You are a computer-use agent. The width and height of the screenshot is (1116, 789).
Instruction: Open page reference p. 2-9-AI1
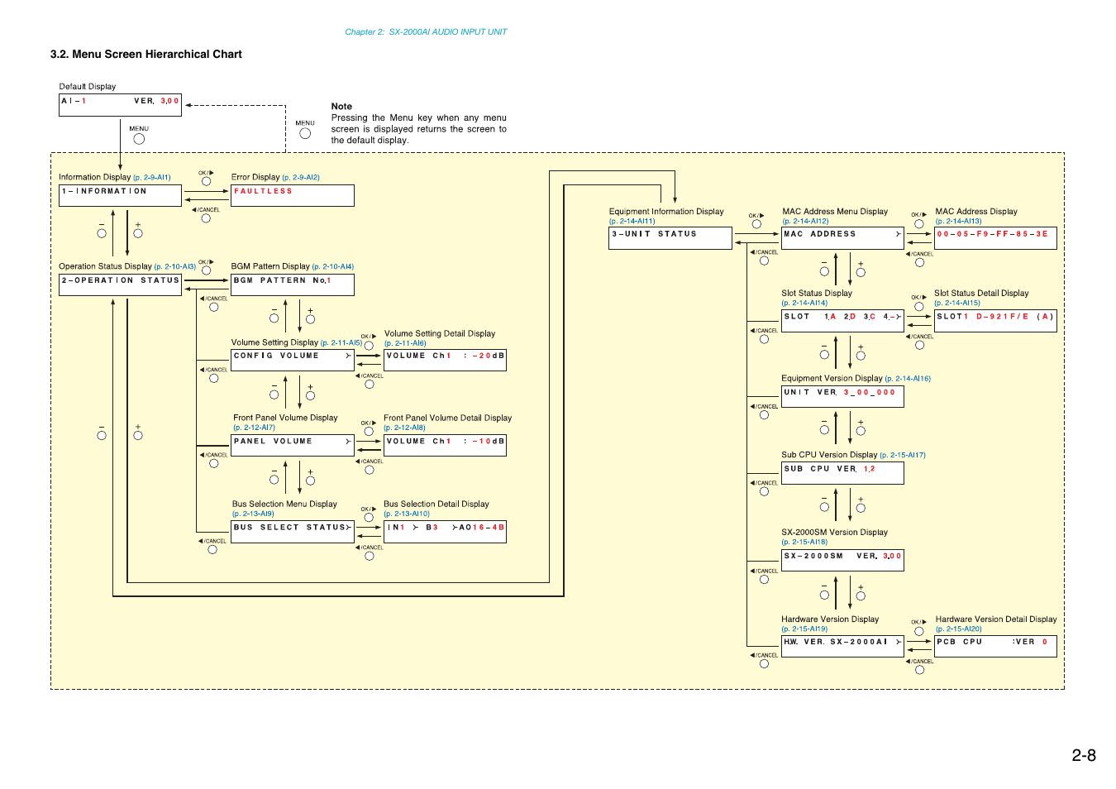pyautogui.click(x=152, y=178)
